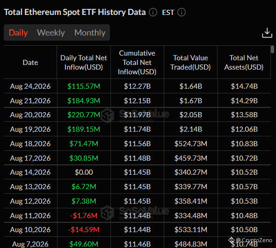
Task: Click the $0.00 inflow value
Action: [84, 172]
